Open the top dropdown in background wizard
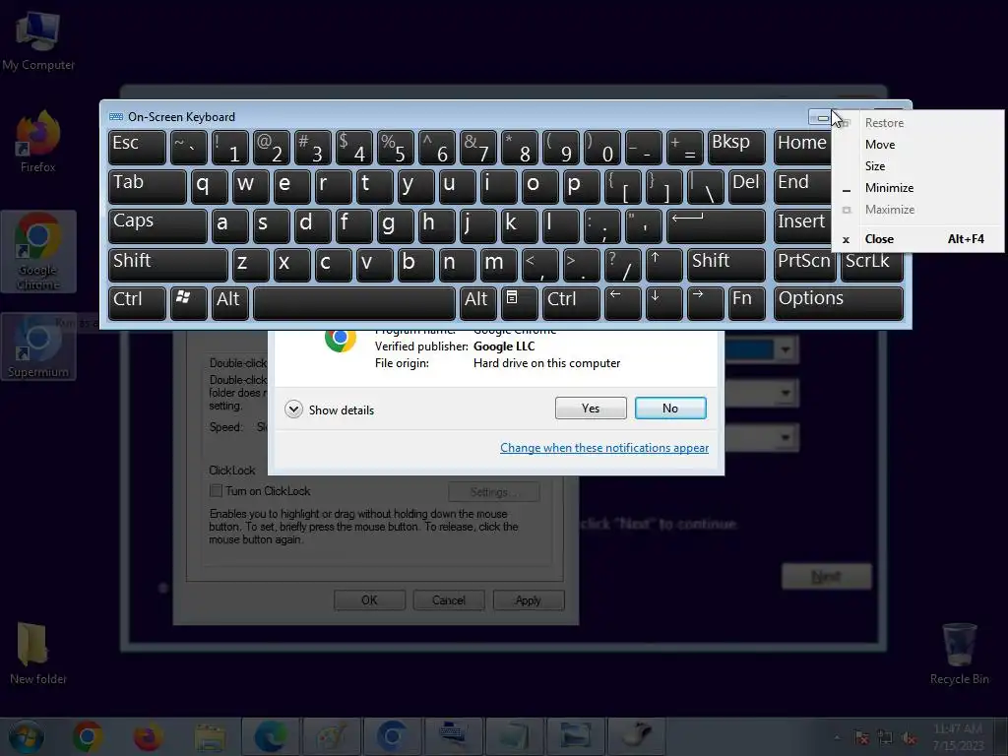The width and height of the screenshot is (1008, 756). (786, 349)
